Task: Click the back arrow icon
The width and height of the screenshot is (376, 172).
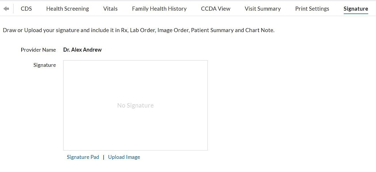Action: (x=6, y=9)
